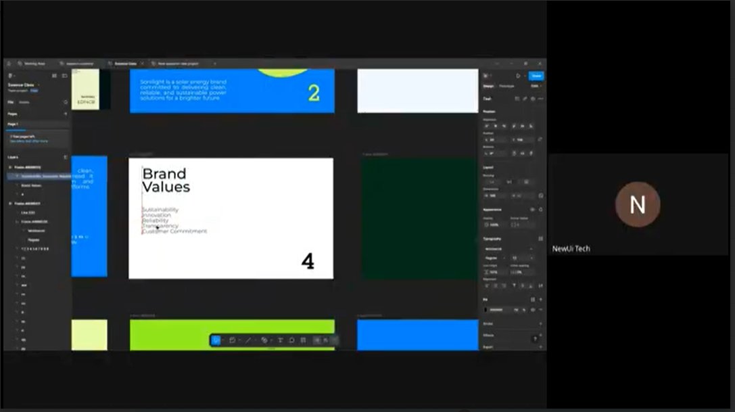The image size is (735, 412).
Task: Toggle the left sidebar collapse icon
Action: click(65, 76)
